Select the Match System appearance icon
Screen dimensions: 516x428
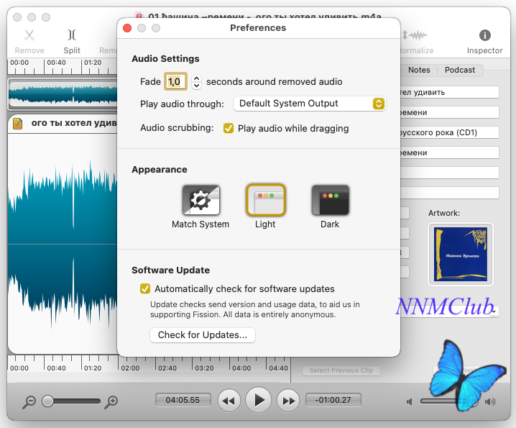tap(201, 200)
